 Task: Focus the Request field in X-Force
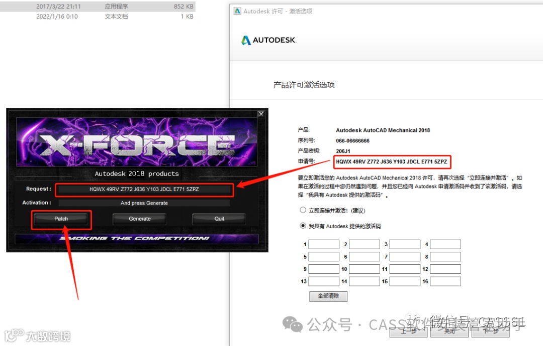[144, 189]
